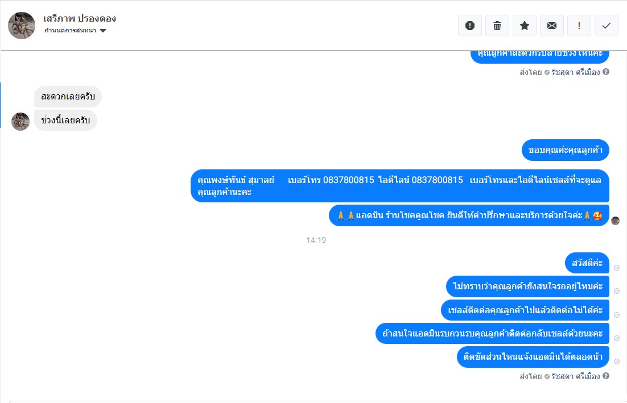
Task: Click the สะดวกเลยครับ message bubble
Action: [x=68, y=97]
